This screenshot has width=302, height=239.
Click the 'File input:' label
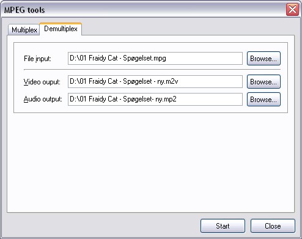(37, 59)
